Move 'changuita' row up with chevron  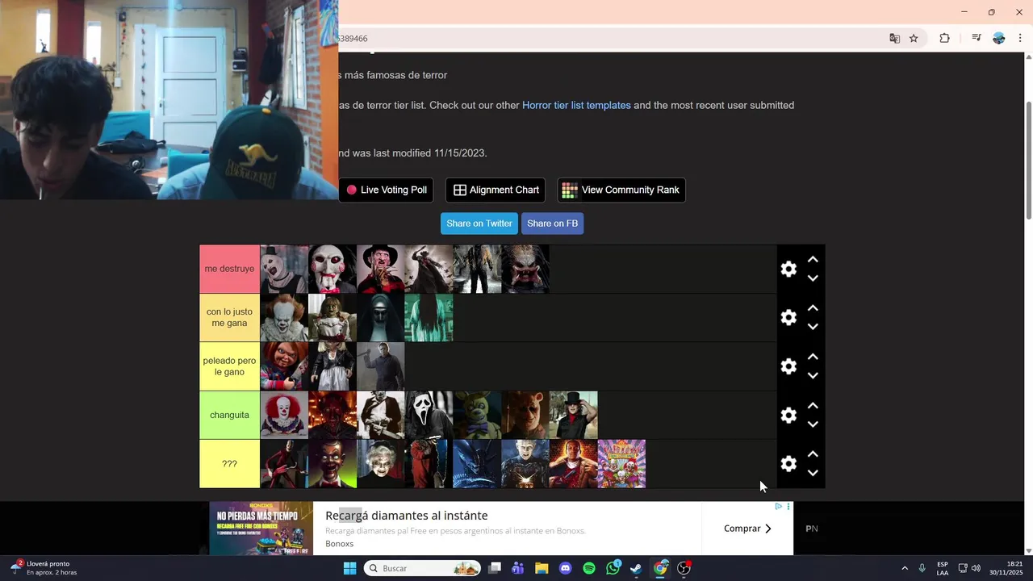click(x=813, y=406)
